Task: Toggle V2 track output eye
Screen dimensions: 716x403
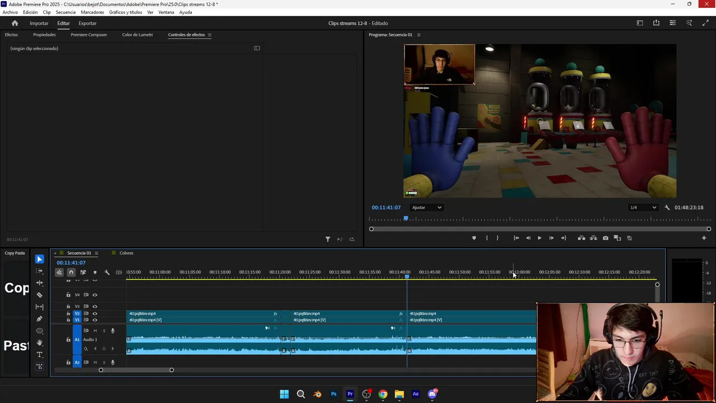Action: coord(95,313)
